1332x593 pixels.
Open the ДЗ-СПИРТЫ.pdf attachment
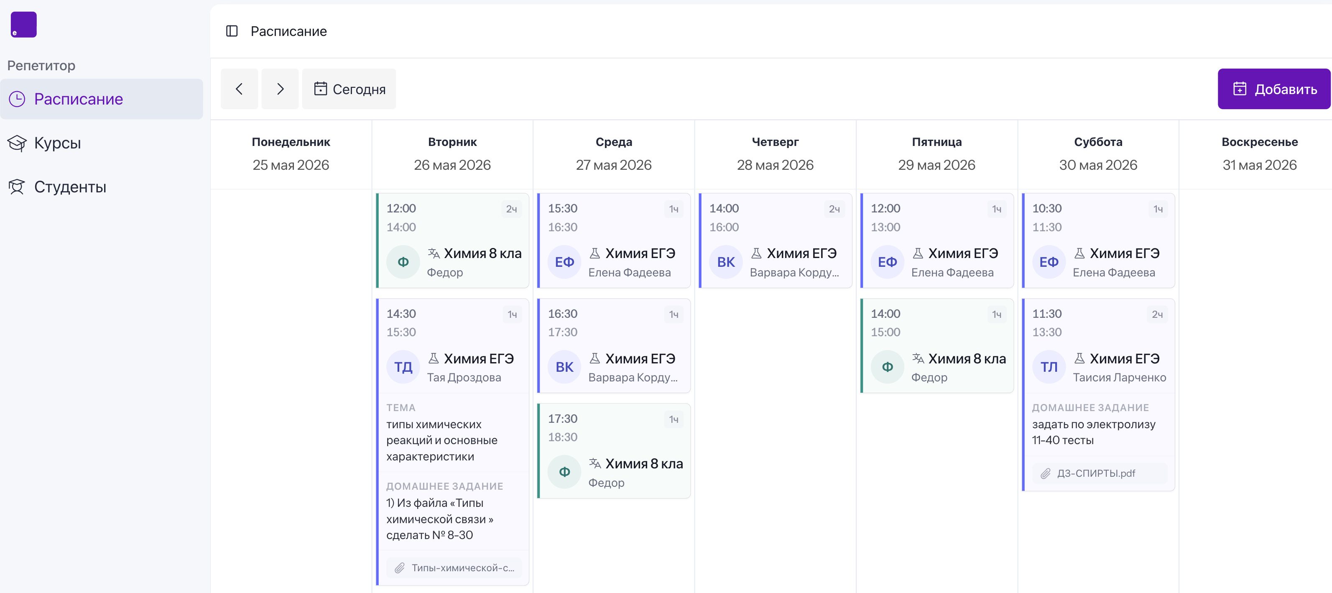point(1100,473)
